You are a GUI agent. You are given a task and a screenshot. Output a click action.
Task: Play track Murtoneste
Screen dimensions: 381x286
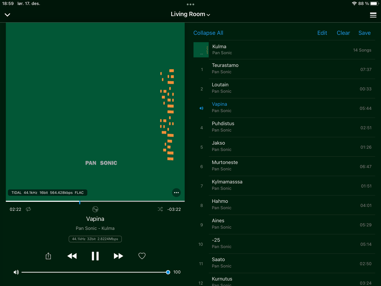pos(284,166)
